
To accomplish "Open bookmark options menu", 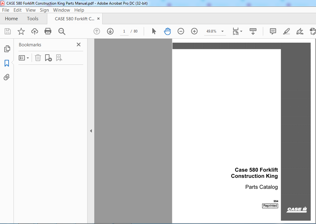I will click(x=24, y=58).
